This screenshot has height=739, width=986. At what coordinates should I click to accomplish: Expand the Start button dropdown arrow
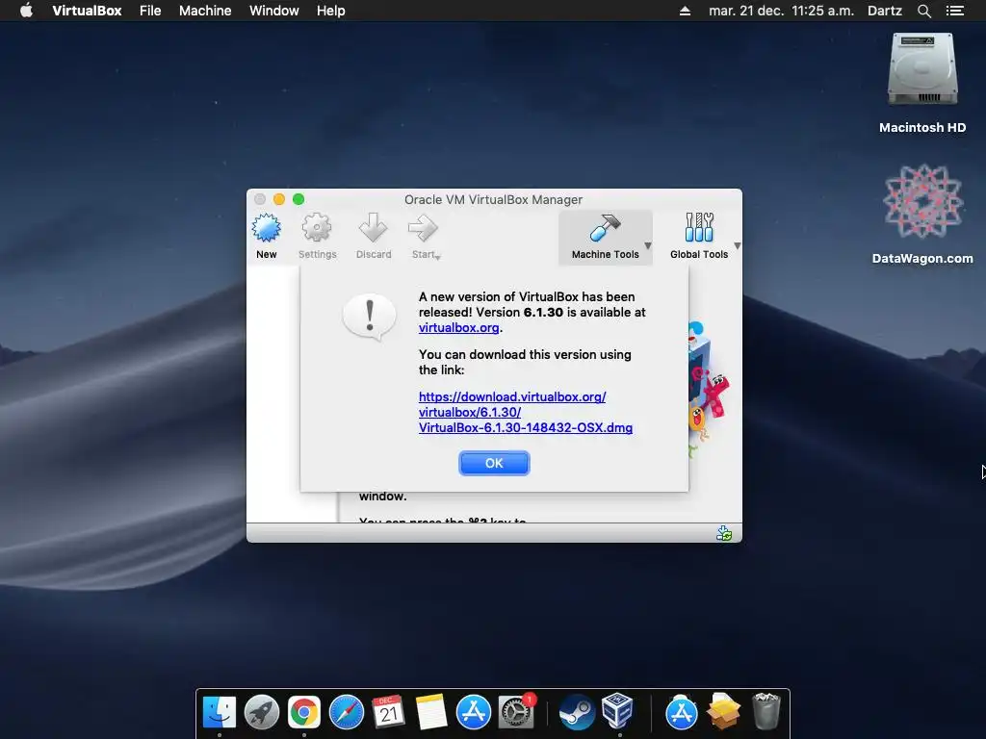click(438, 256)
